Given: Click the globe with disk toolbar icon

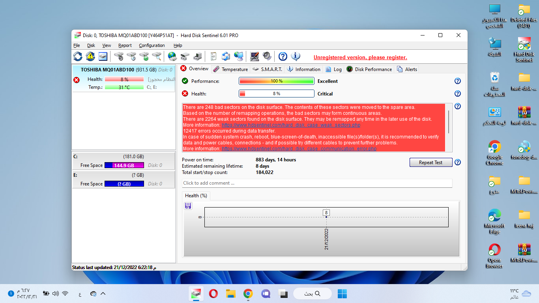Looking at the screenshot, I should point(172,56).
